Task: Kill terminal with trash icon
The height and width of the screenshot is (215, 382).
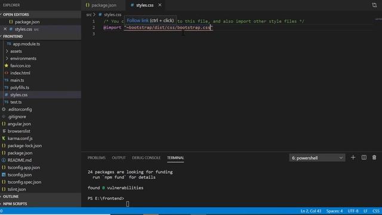Action: pos(374,158)
